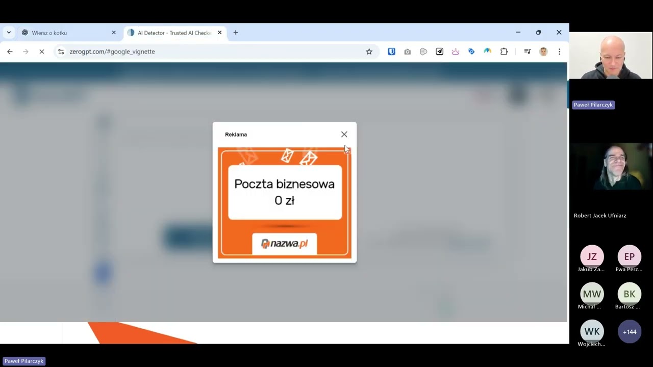Viewport: 653px width, 367px height.
Task: Bookmark this page with the star icon
Action: (x=369, y=51)
